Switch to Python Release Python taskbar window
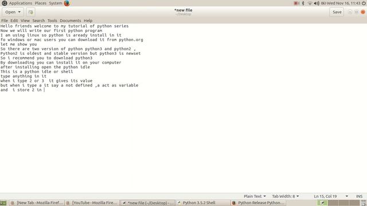 pyautogui.click(x=258, y=203)
